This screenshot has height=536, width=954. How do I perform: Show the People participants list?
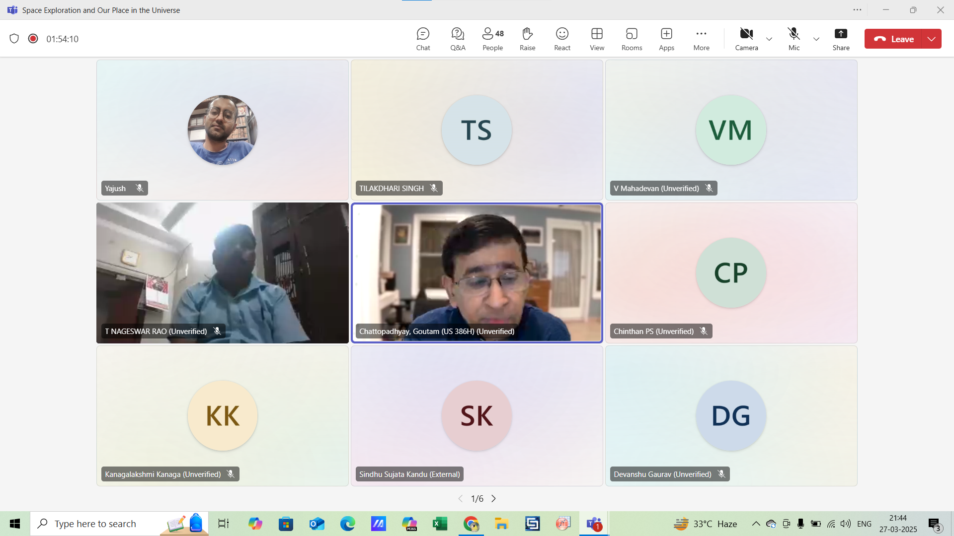point(492,39)
